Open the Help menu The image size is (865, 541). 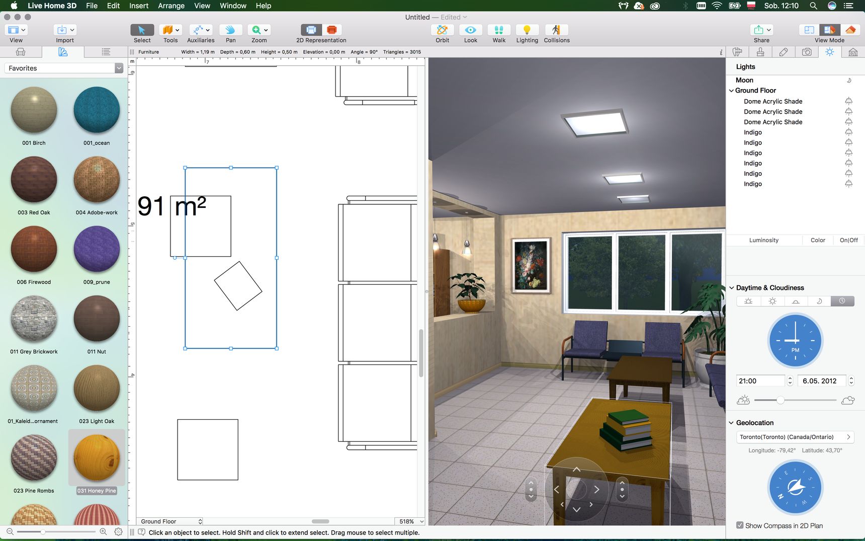tap(264, 6)
